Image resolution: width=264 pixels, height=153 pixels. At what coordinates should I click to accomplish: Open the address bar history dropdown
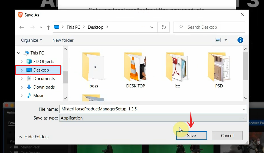152,27
